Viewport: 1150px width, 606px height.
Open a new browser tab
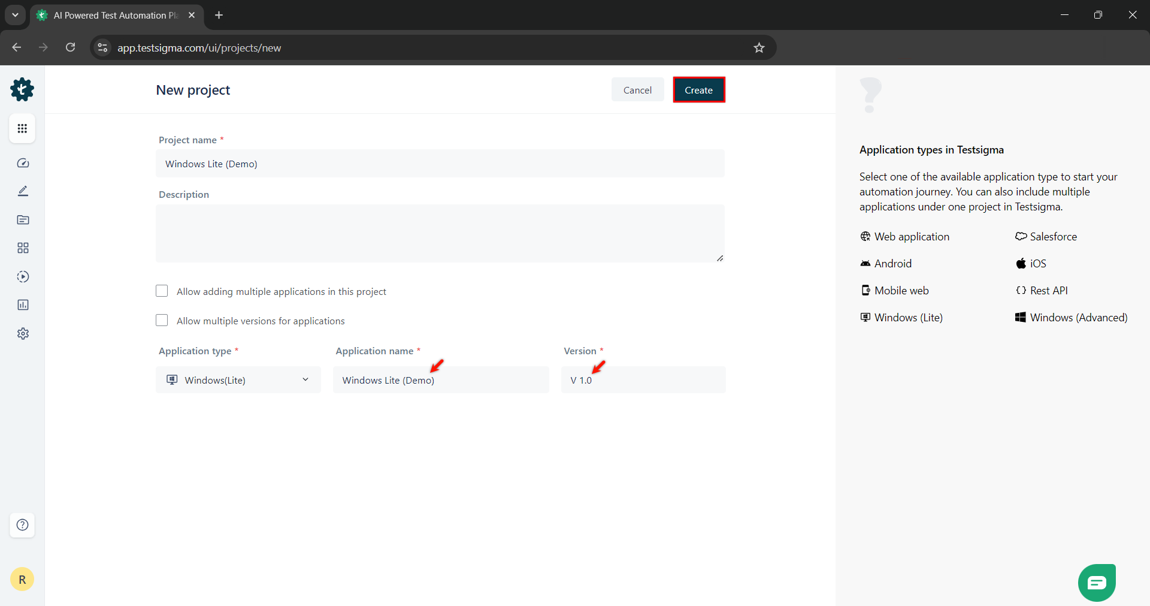click(219, 15)
